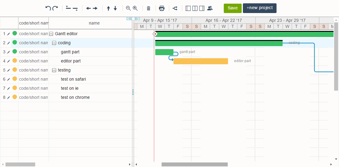Show critical path with the branch icon
Image resolution: width=339 pixels, height=167 pixels.
pos(175,8)
